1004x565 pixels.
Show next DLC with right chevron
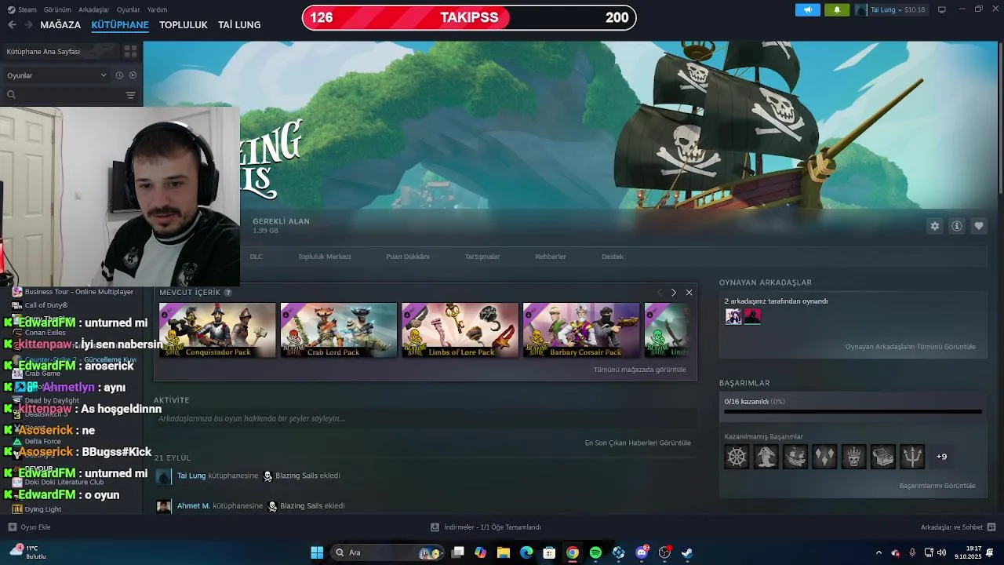click(673, 292)
